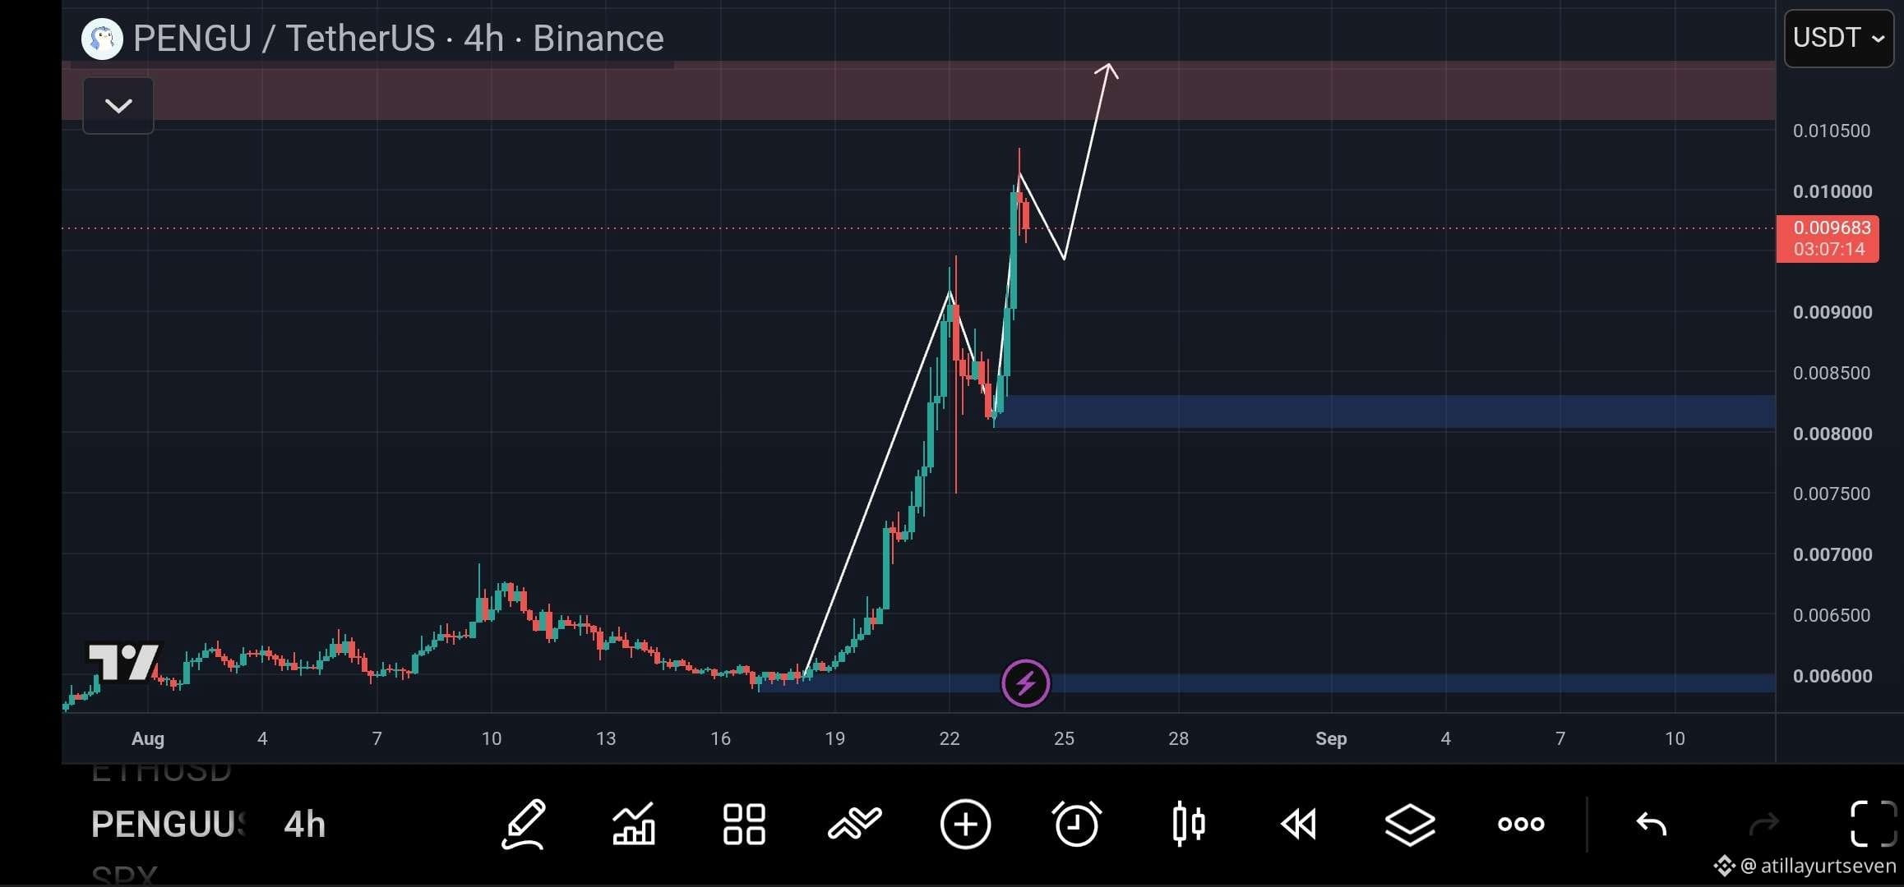The image size is (1904, 887).
Task: Open the drawing tools pencil icon
Action: [524, 824]
